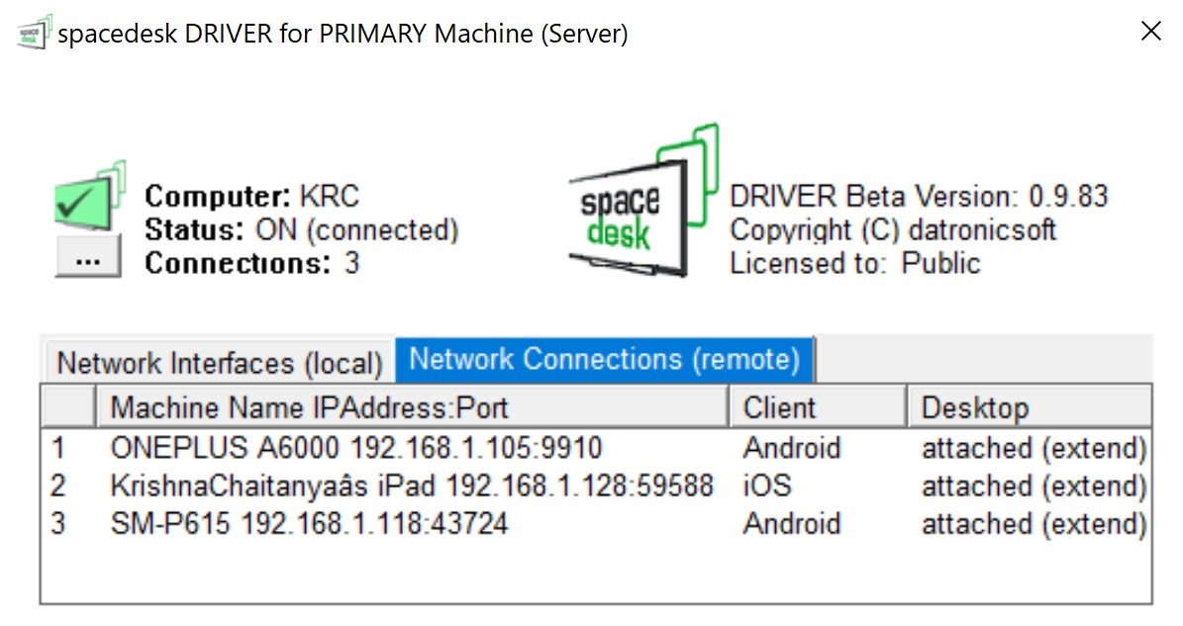Click Android cell in the SM-P615 row
Screen dimensions: 1183x626
point(791,523)
